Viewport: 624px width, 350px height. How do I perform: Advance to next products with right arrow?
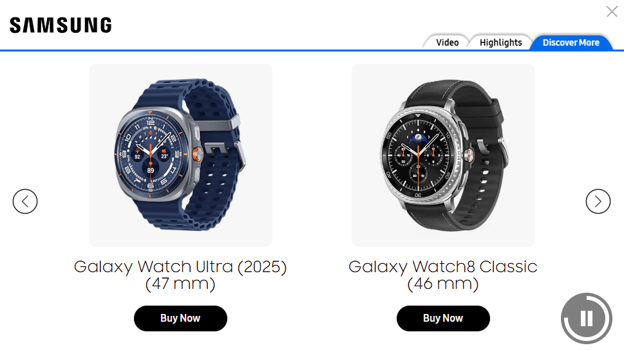[598, 201]
